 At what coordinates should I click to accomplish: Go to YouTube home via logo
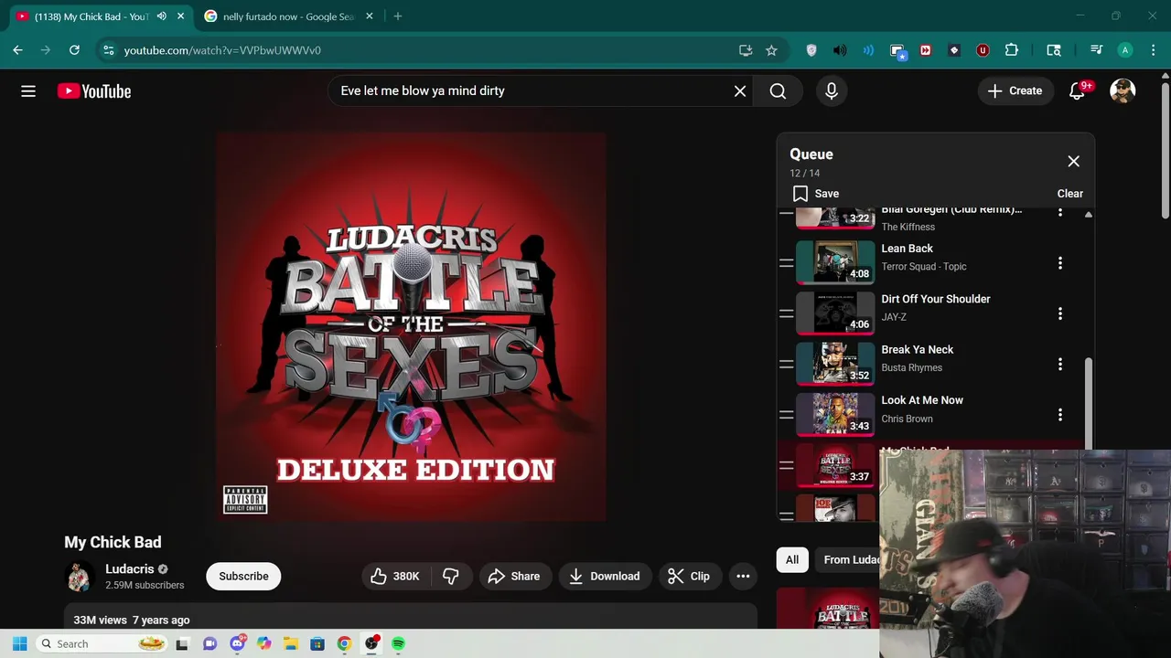click(x=94, y=90)
